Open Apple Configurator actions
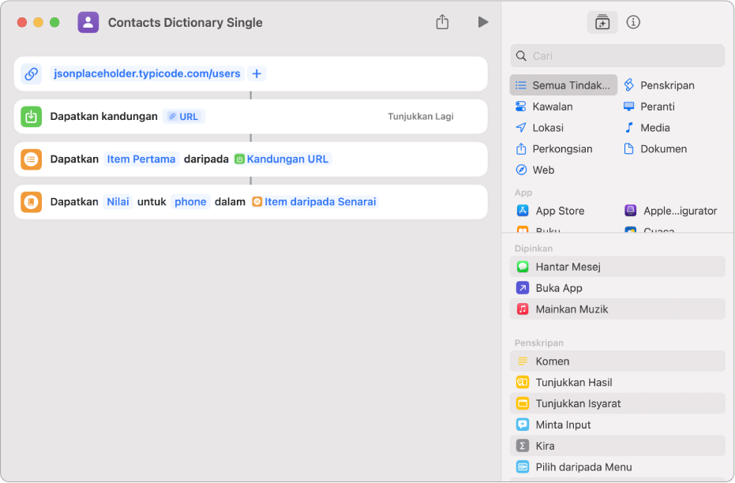The width and height of the screenshot is (735, 483). point(671,211)
